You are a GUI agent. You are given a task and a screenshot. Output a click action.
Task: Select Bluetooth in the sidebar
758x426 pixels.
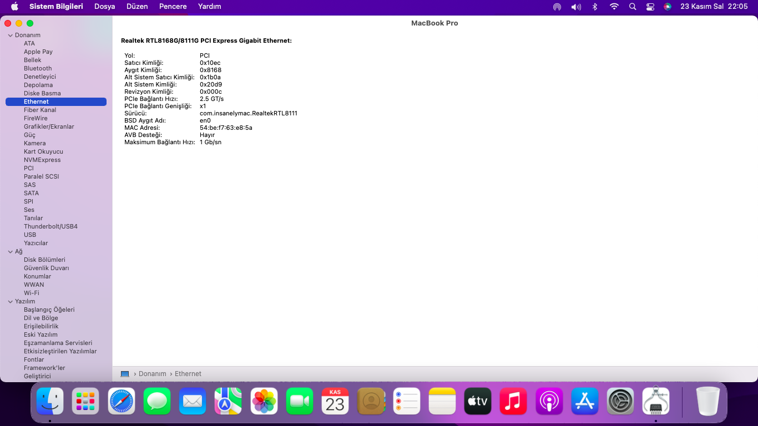pos(38,68)
